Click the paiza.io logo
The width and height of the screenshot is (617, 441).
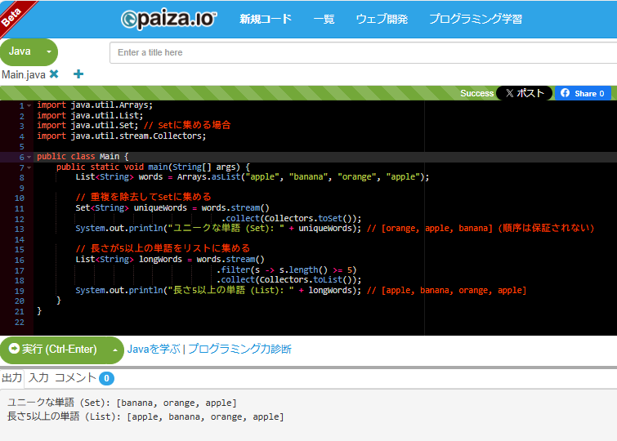169,19
